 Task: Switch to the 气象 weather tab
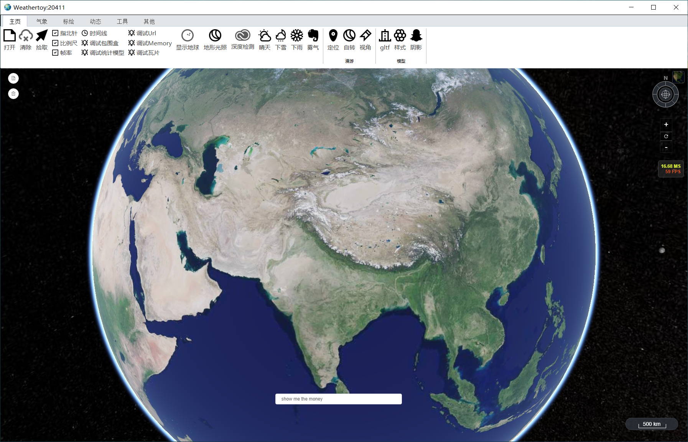(42, 22)
